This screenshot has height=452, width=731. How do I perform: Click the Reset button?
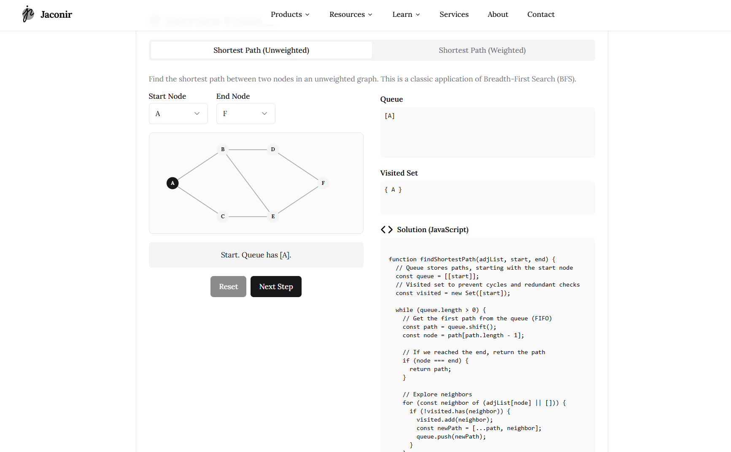tap(228, 287)
